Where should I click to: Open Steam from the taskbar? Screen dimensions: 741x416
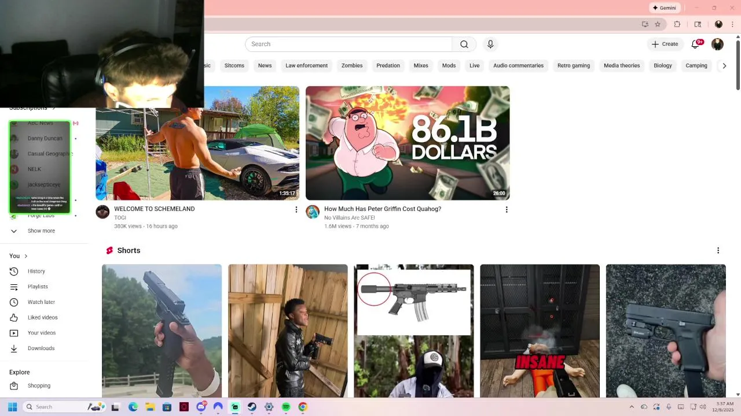(252, 407)
